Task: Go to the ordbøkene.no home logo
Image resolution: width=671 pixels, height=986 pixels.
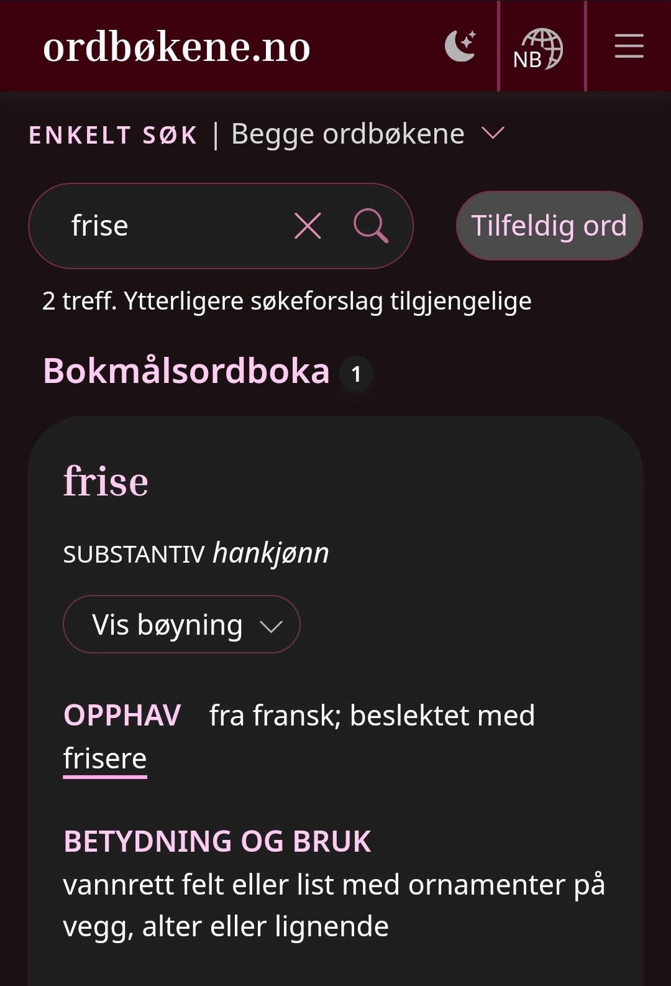Action: click(177, 47)
